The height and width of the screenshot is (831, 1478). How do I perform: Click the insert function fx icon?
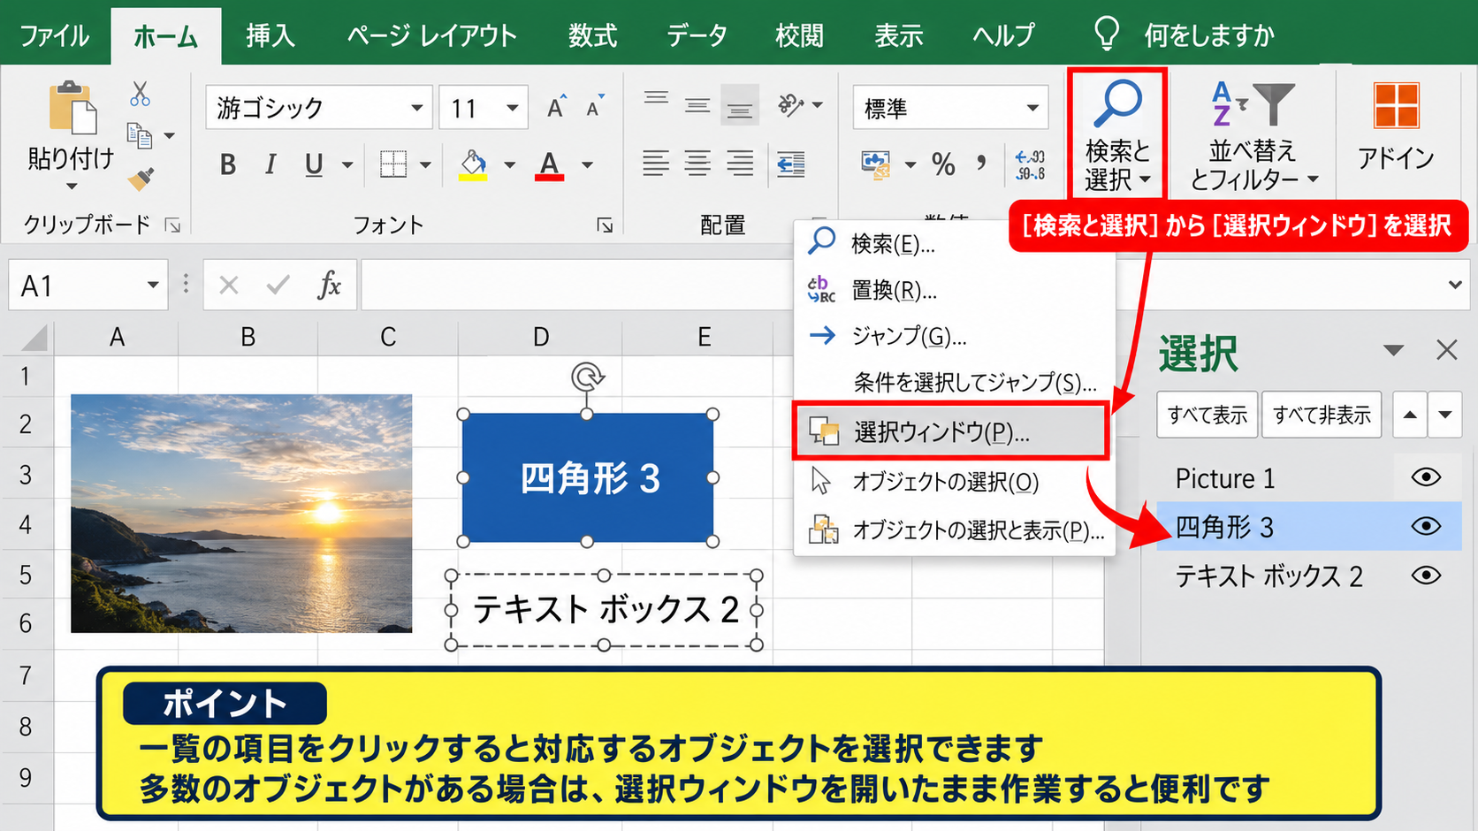click(329, 285)
